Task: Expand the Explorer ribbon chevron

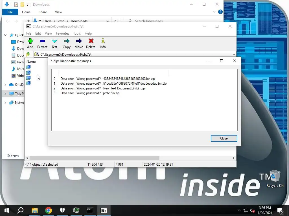Action: coord(214,12)
